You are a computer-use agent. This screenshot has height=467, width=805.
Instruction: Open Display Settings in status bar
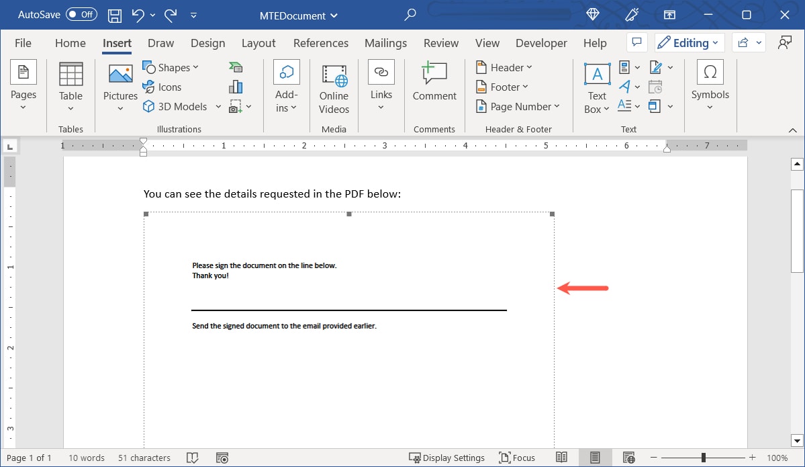pyautogui.click(x=447, y=458)
